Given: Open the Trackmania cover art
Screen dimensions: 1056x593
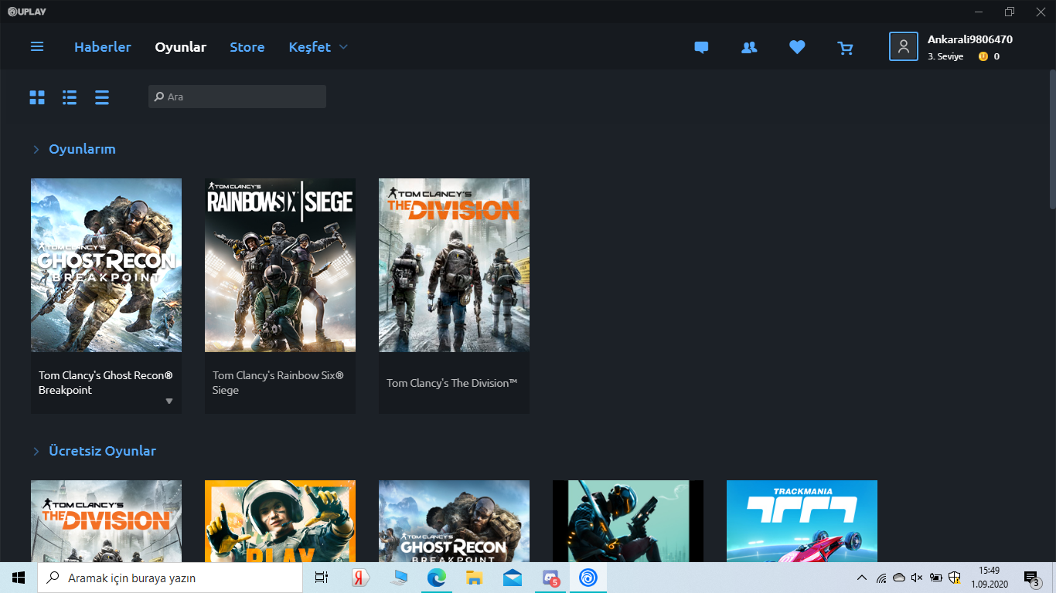Looking at the screenshot, I should point(802,521).
